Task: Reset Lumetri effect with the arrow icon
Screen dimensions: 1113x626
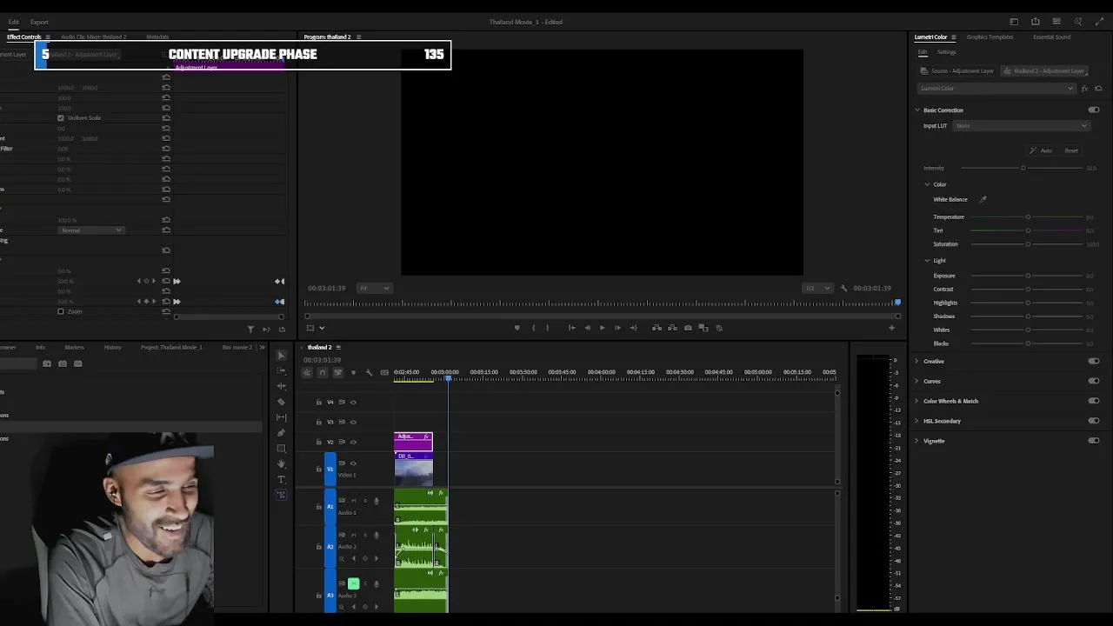Action: coord(1098,89)
